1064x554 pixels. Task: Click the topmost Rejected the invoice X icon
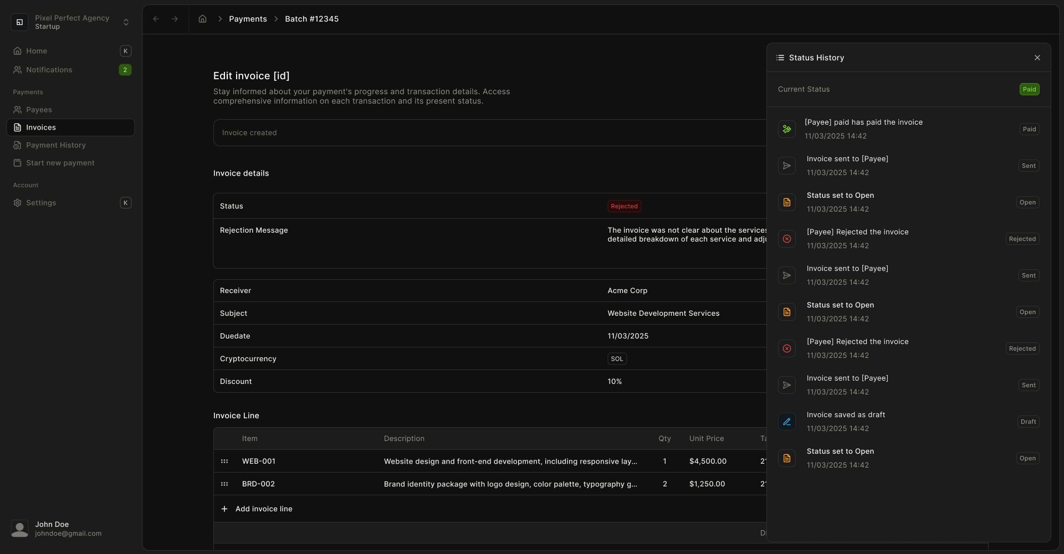click(x=787, y=239)
